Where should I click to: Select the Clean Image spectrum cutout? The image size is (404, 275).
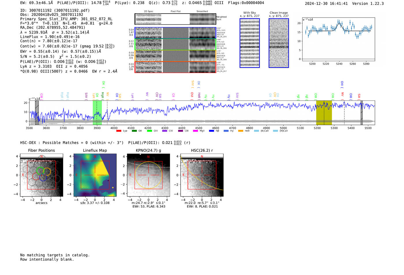click(279, 43)
